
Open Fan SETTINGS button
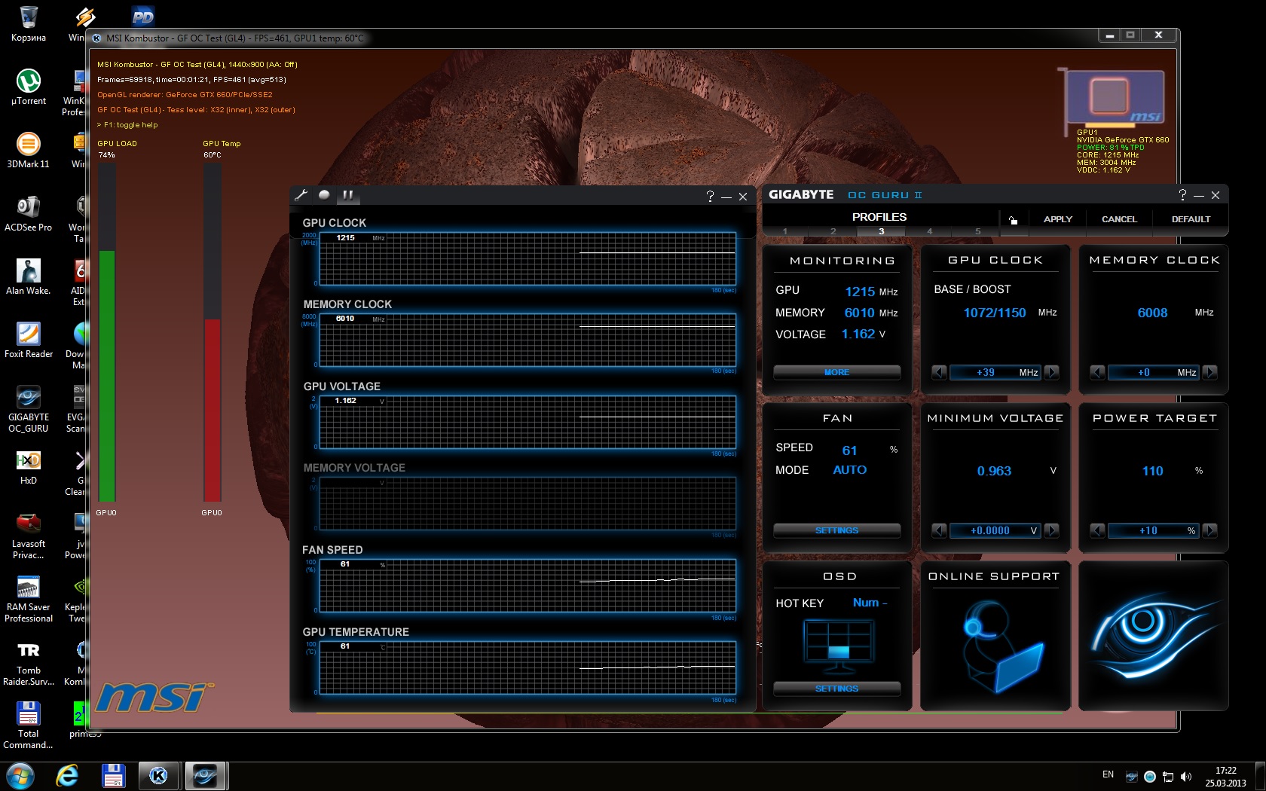pyautogui.click(x=836, y=530)
